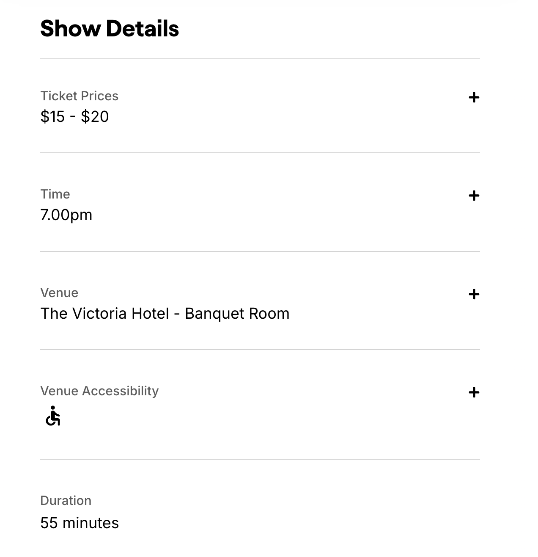Click the wheelchair accessibility icon
Screen dimensions: 538x557
point(53,416)
